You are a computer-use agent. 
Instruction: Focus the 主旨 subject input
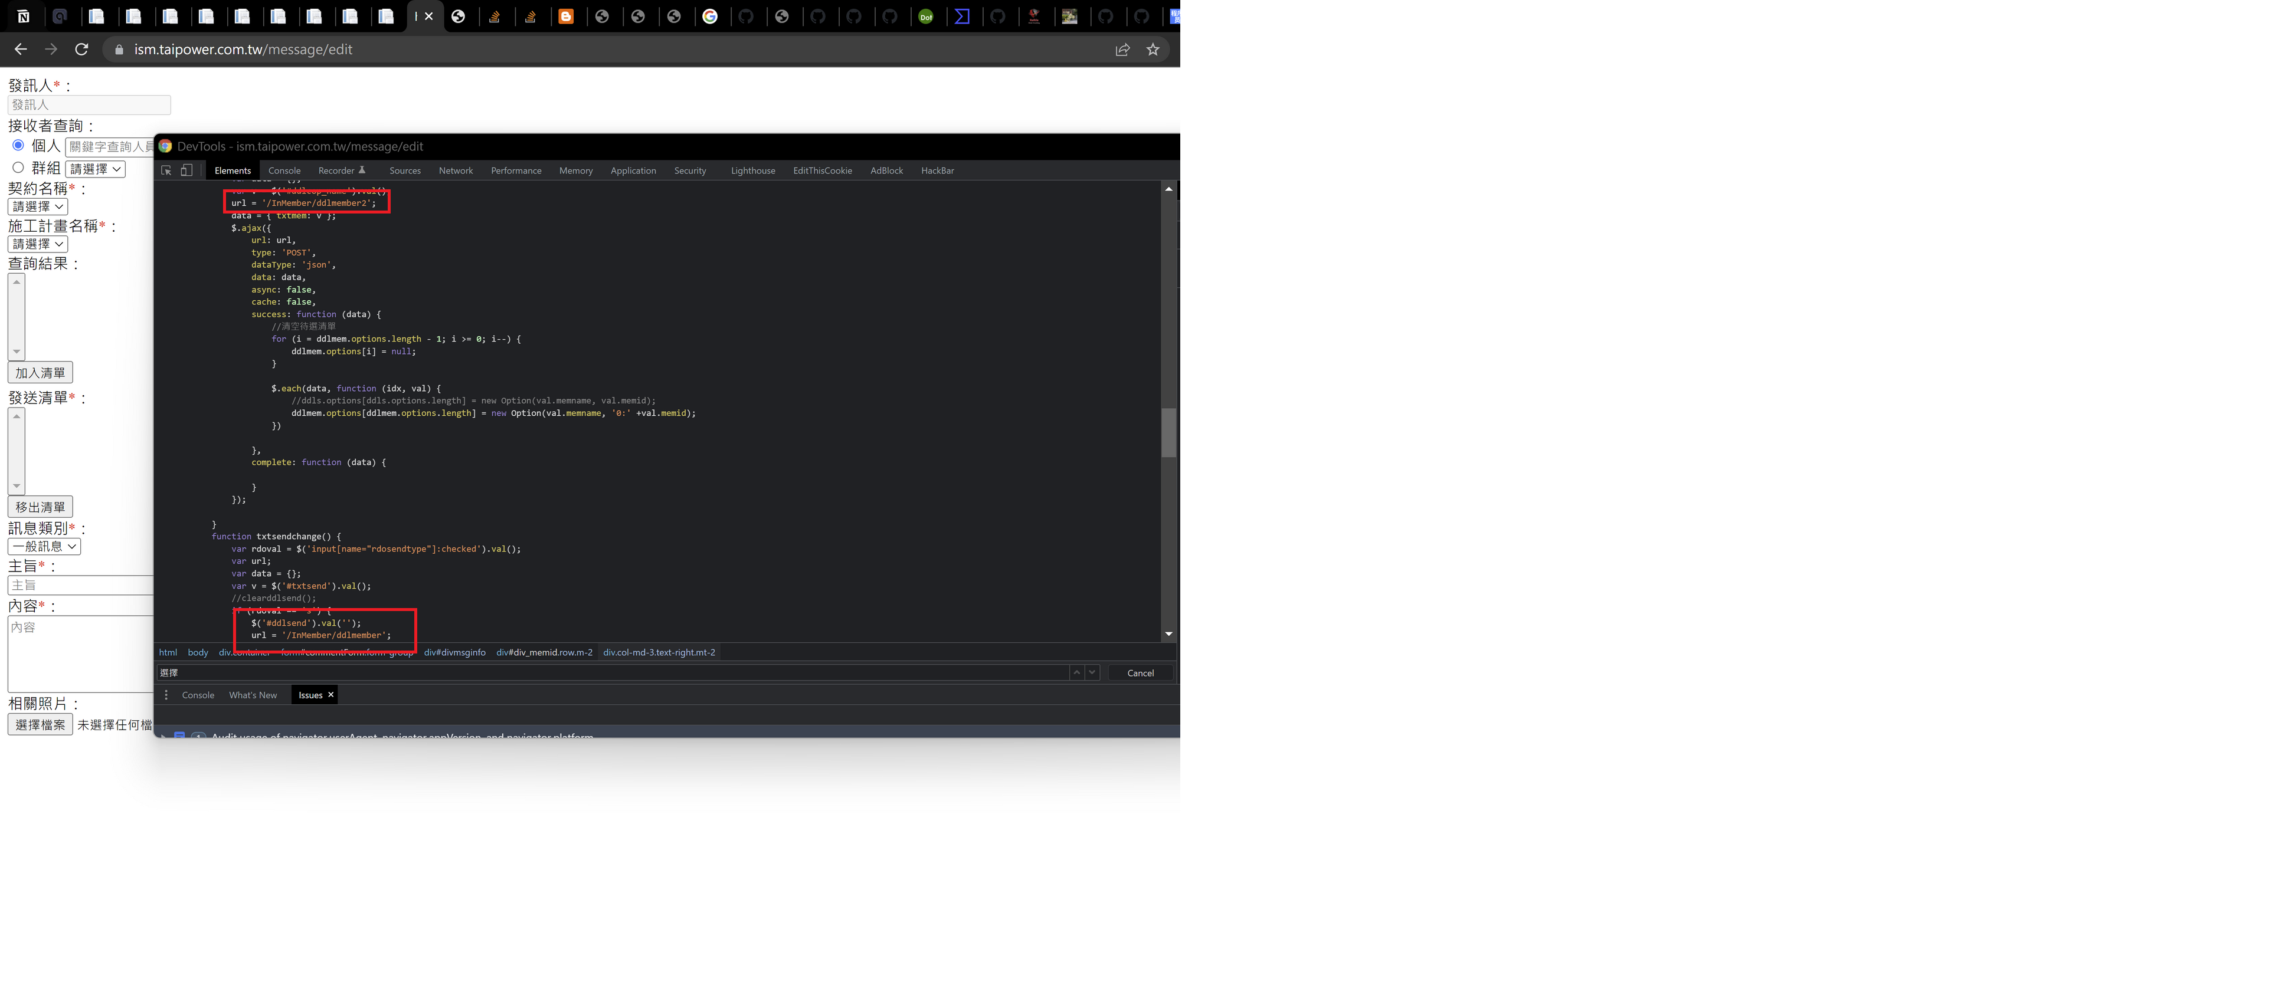(81, 585)
